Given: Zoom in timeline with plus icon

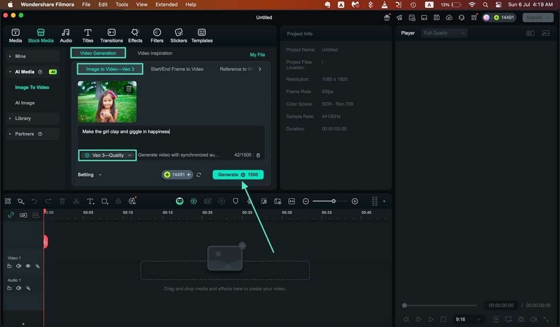Looking at the screenshot, I should 355,201.
